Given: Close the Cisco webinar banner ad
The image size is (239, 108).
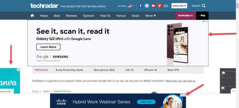Looking at the screenshot, I should (x=185, y=95).
